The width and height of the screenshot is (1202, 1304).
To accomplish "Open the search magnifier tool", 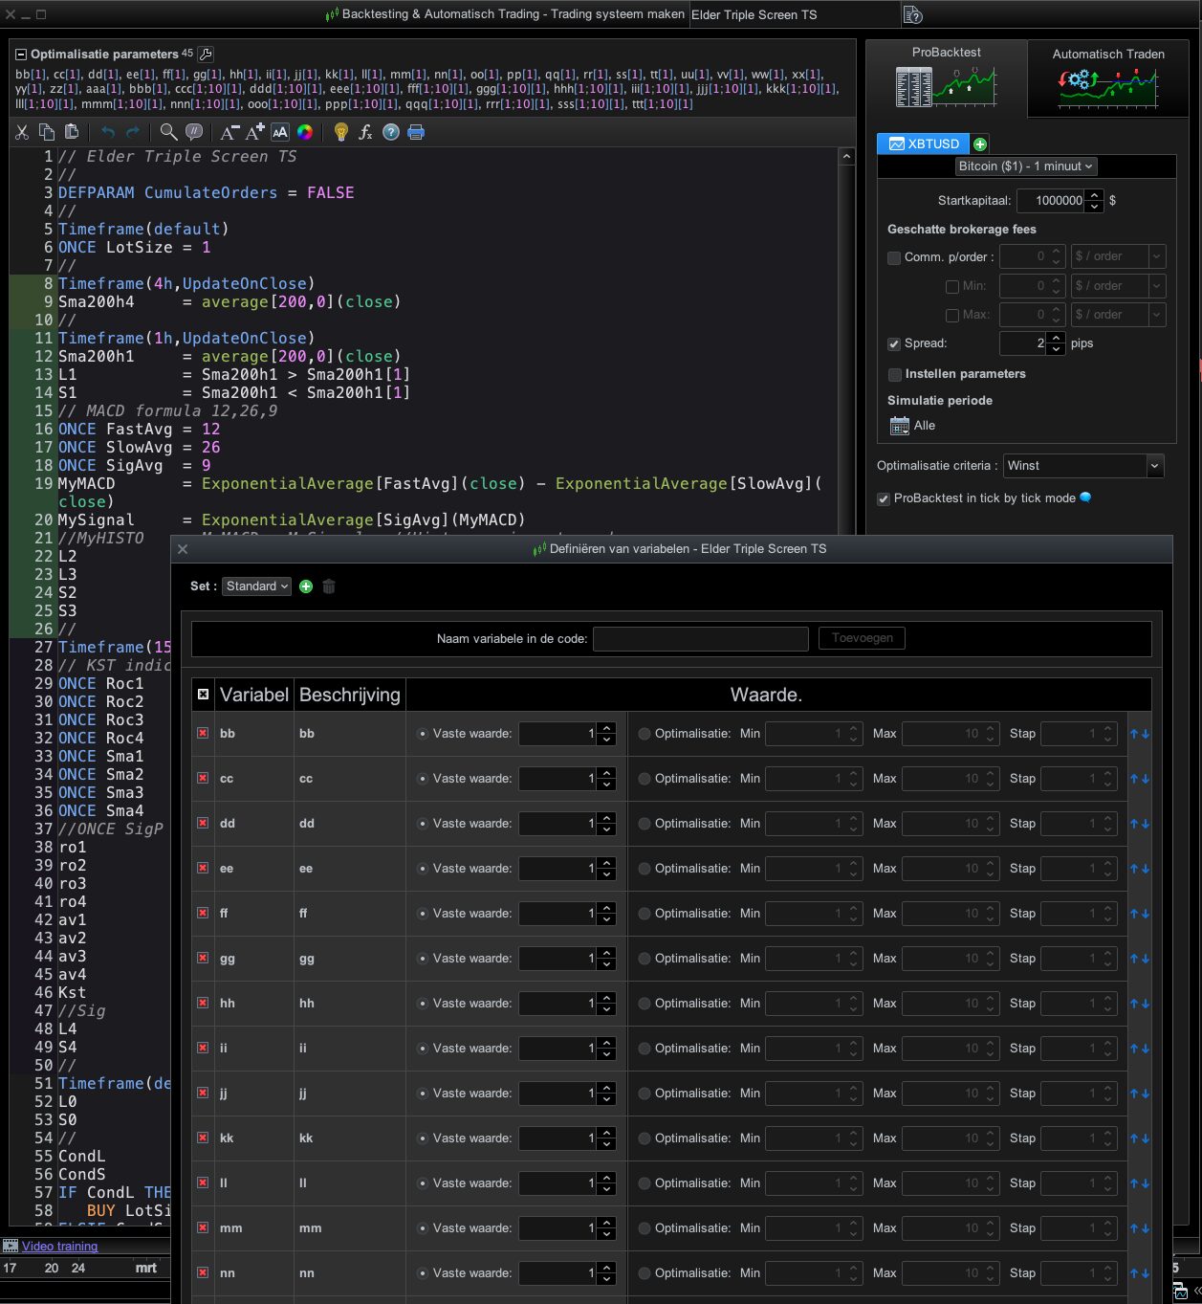I will [168, 132].
